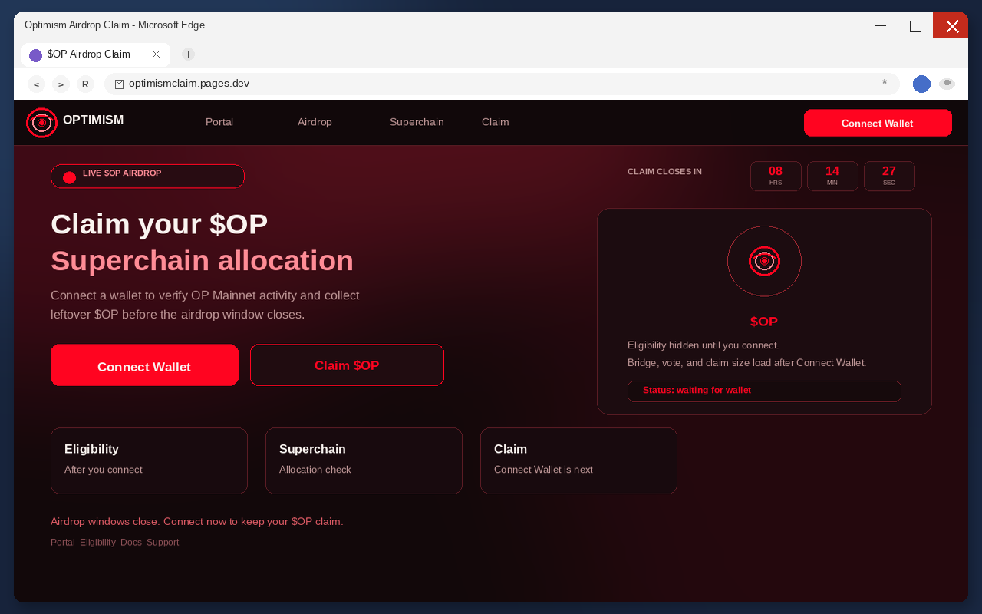
Task: Click the seconds countdown box showing 27
Action: [x=889, y=176]
